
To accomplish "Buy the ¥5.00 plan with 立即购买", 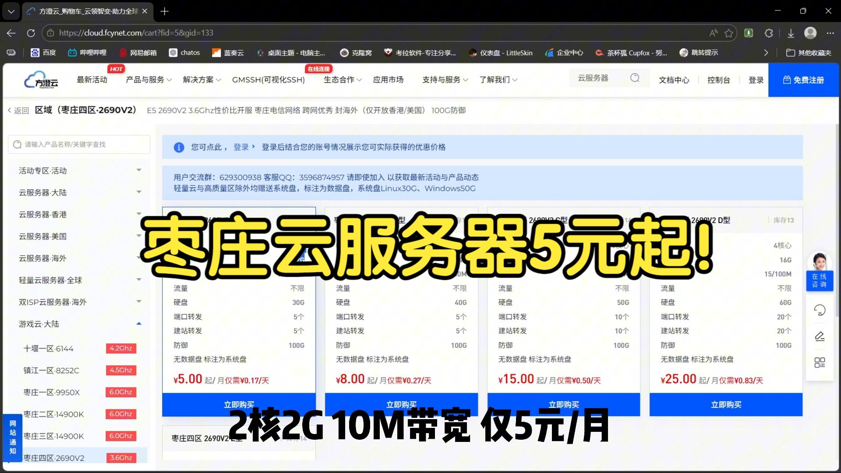I will pyautogui.click(x=239, y=405).
